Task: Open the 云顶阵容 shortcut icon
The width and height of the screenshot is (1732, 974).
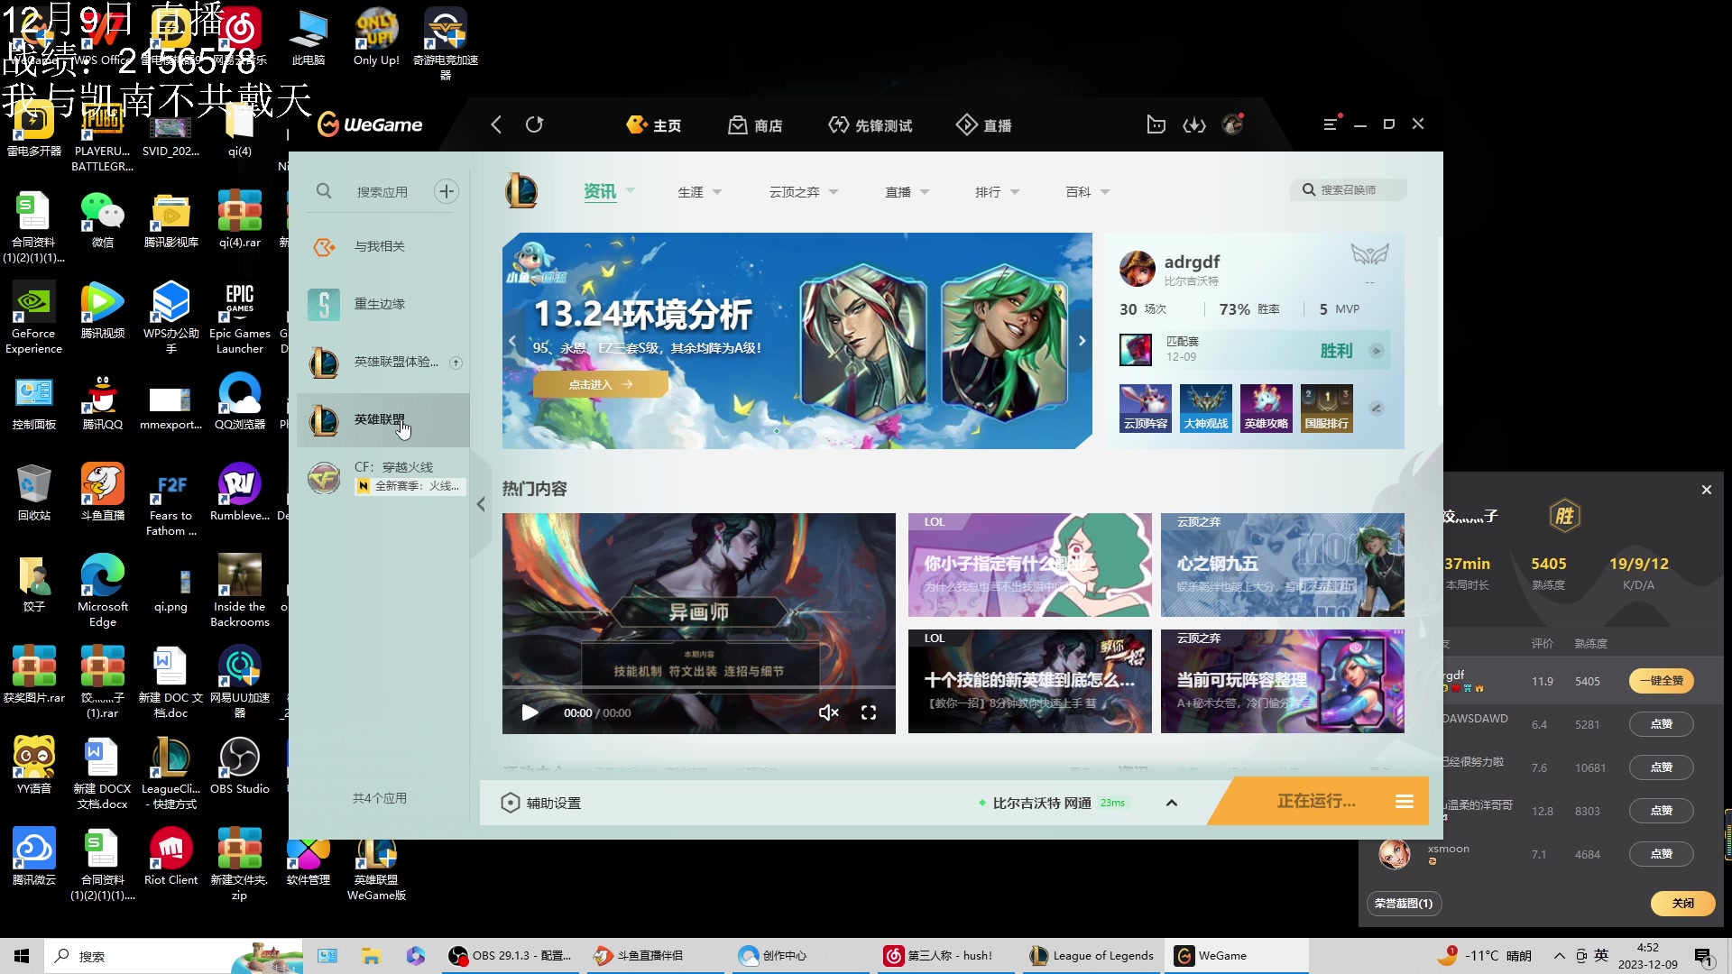Action: [x=1146, y=408]
